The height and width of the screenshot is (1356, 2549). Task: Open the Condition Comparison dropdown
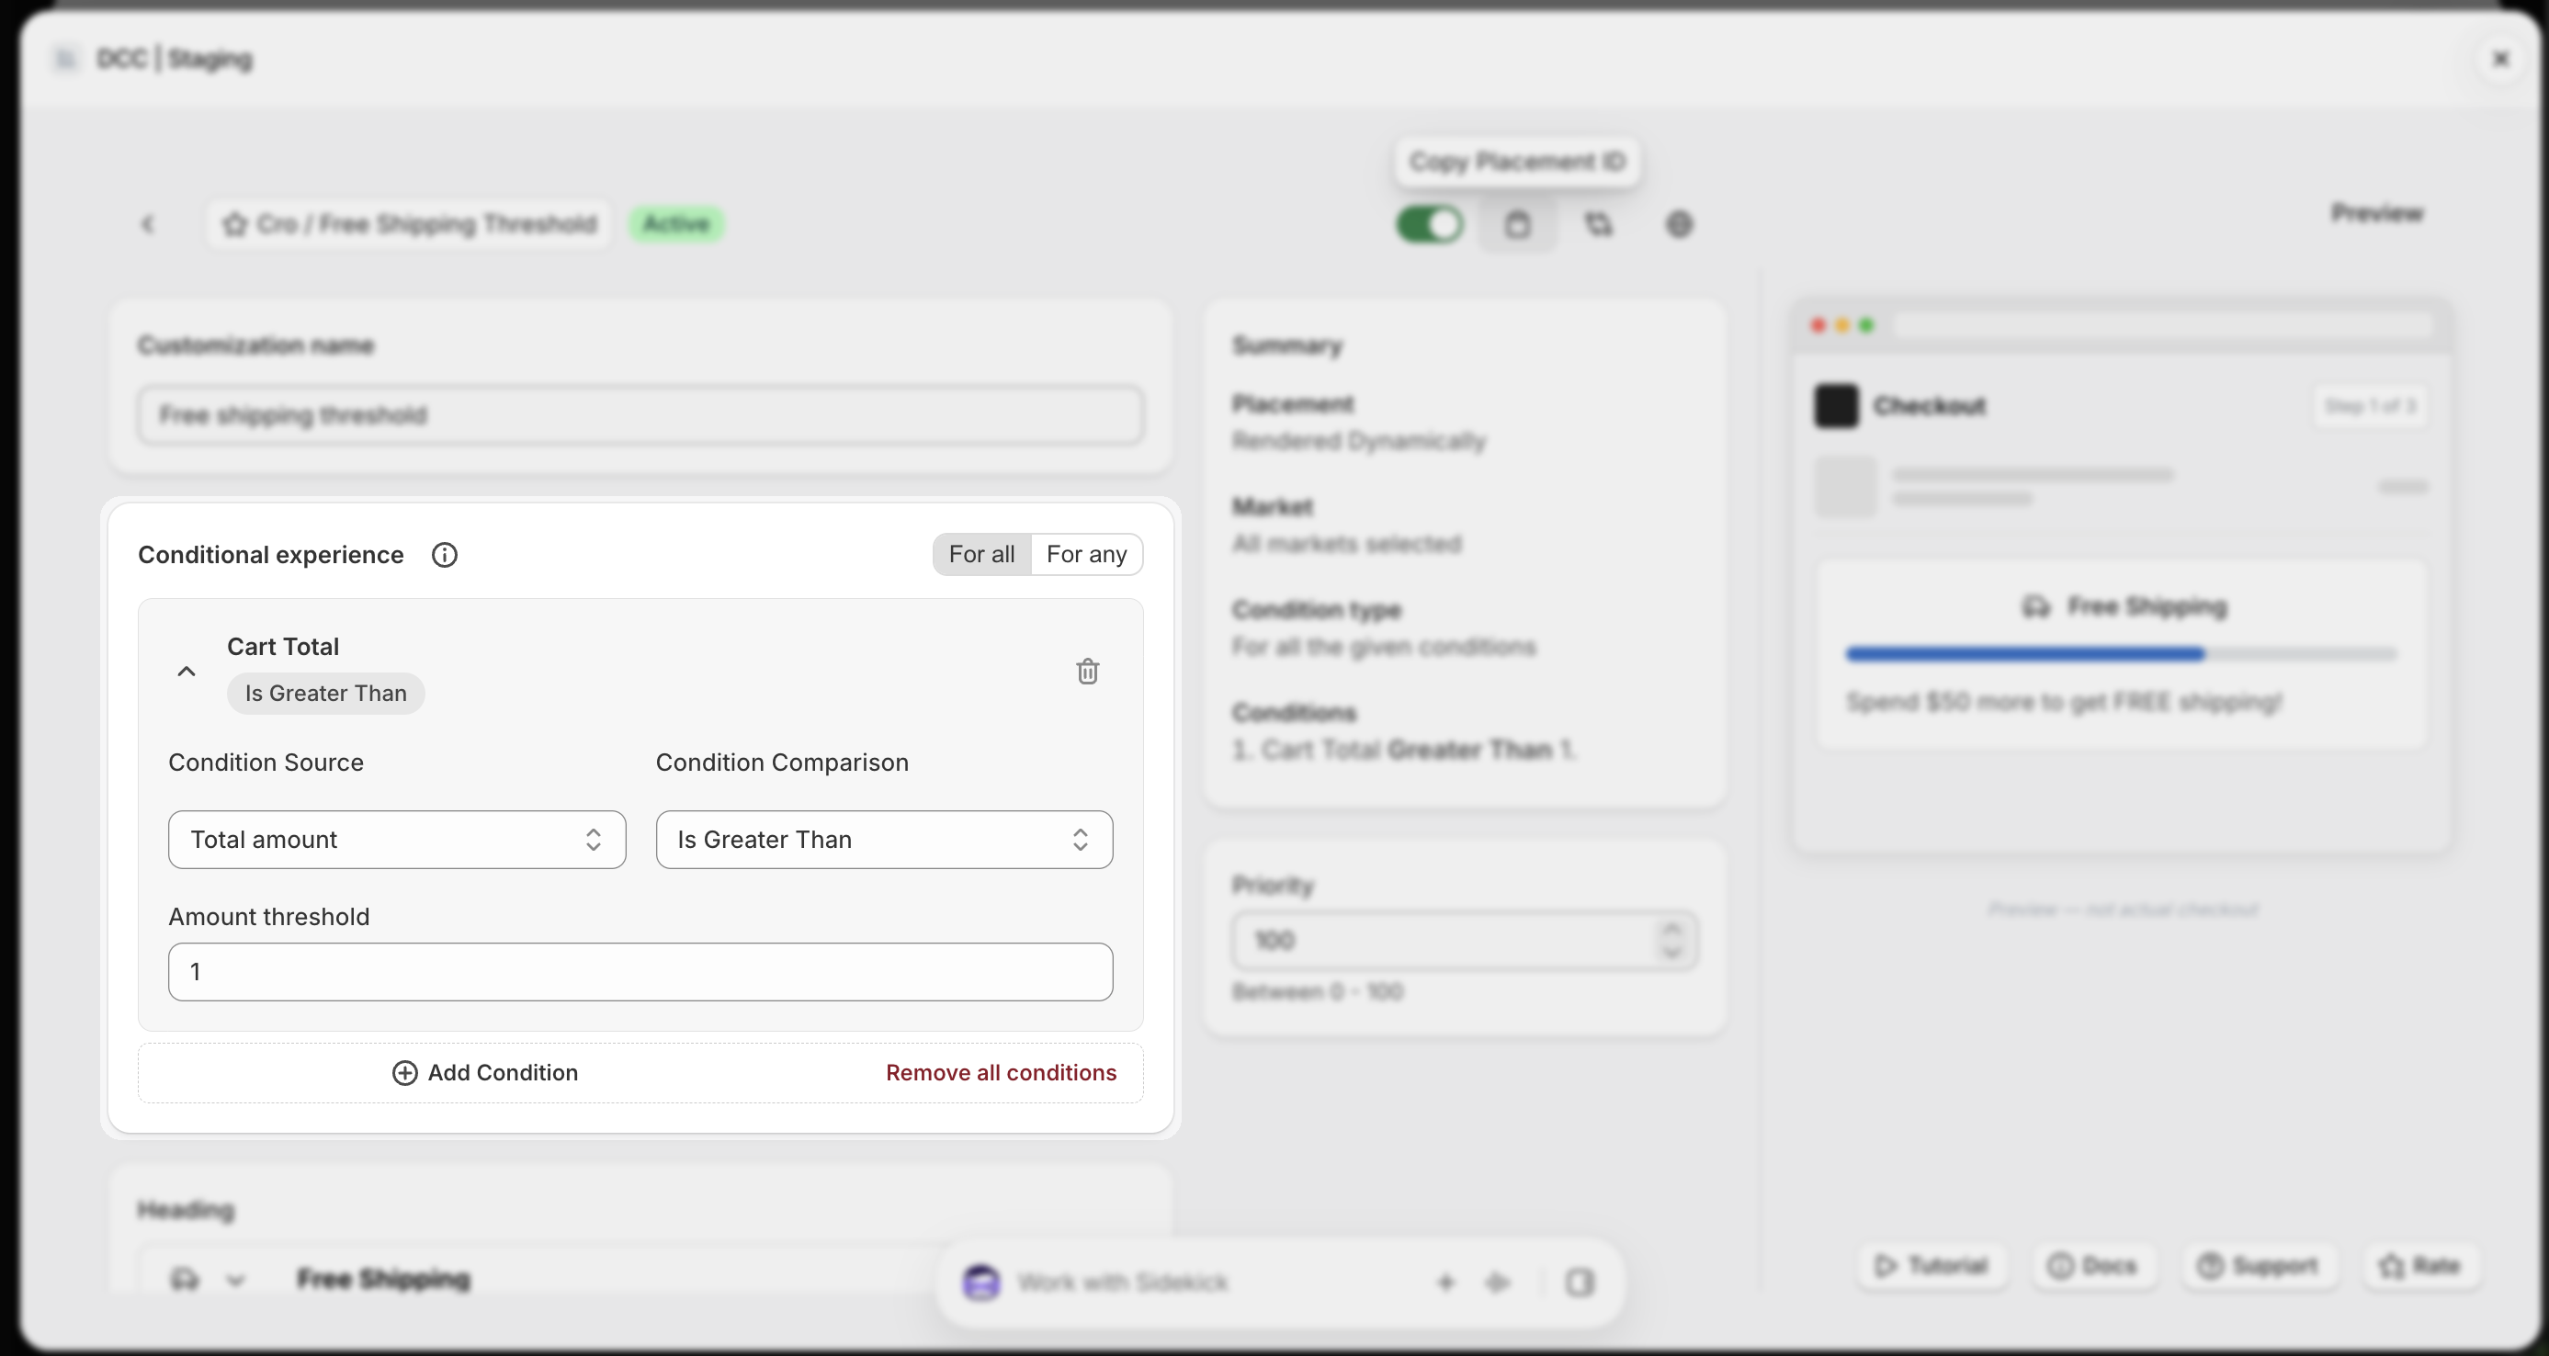tap(884, 840)
